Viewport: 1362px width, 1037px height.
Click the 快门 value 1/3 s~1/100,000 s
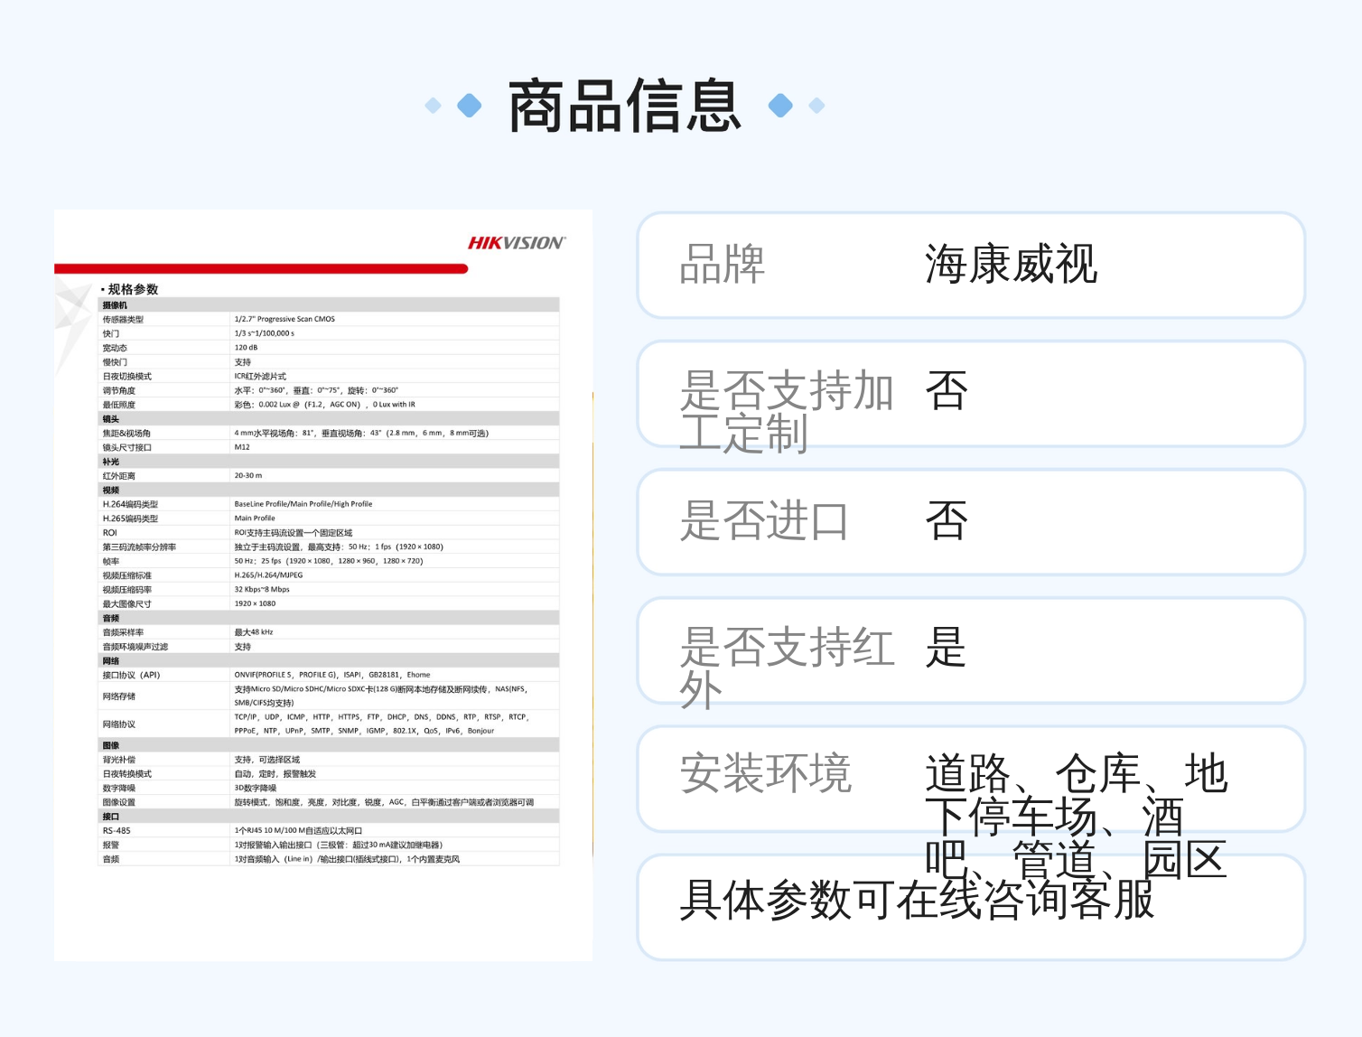pyautogui.click(x=265, y=333)
